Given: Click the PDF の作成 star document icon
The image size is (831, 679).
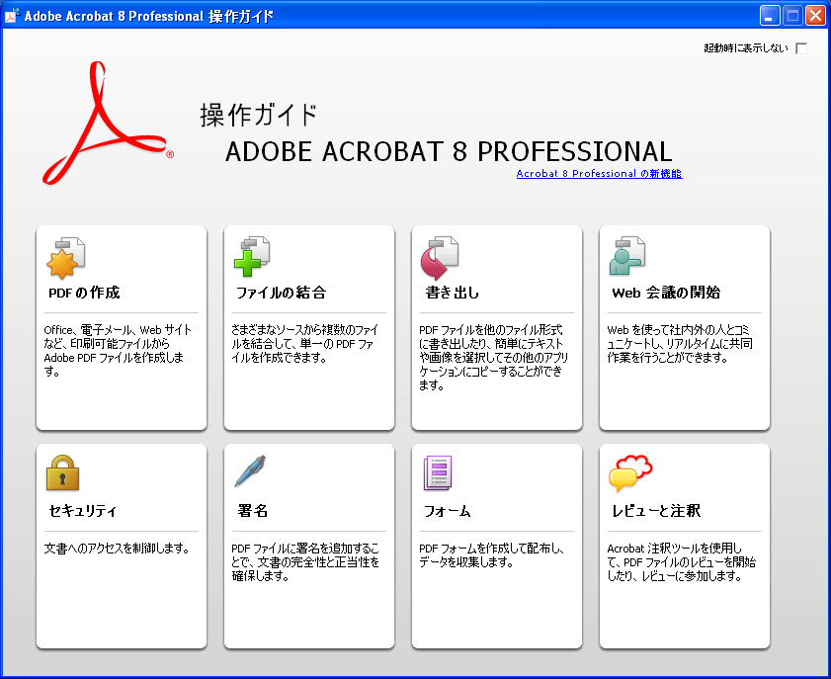Looking at the screenshot, I should (x=66, y=258).
